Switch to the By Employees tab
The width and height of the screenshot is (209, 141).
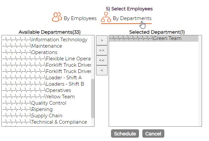tap(74, 17)
